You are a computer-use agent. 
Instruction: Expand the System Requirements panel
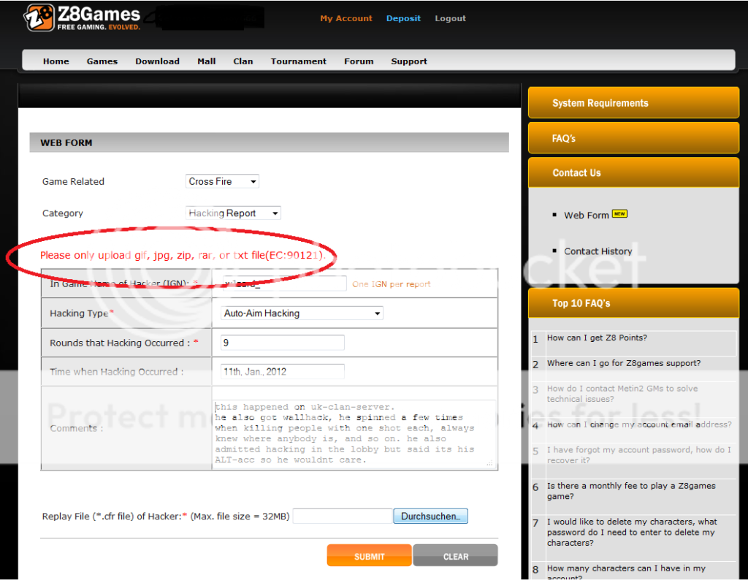click(x=633, y=103)
